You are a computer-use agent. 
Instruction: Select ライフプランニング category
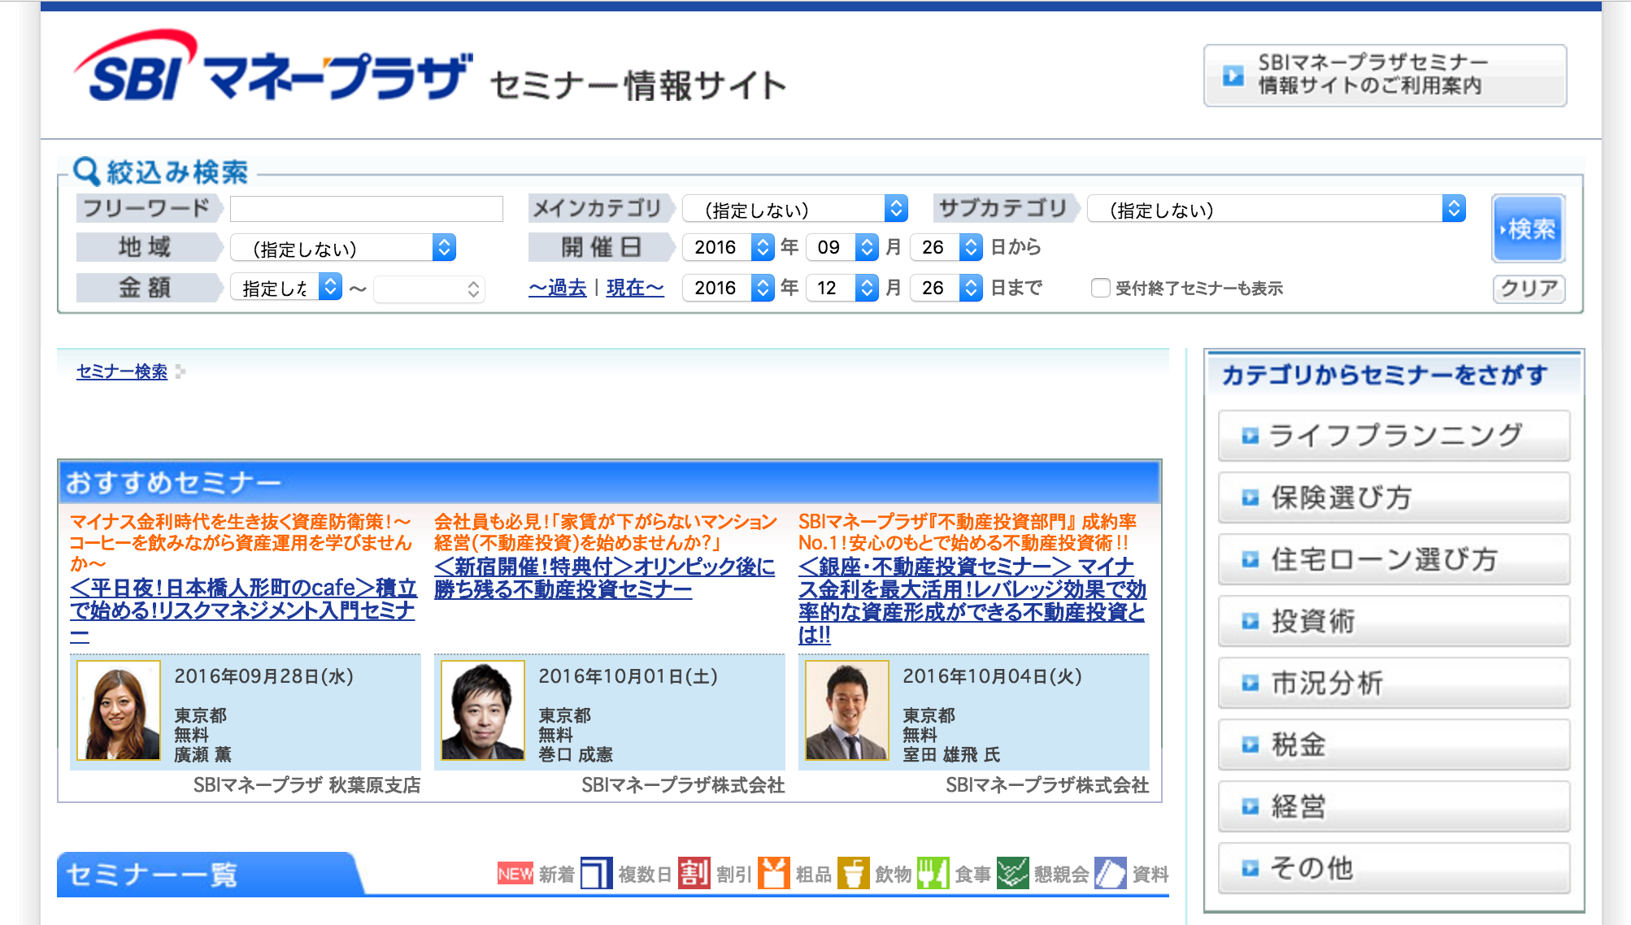coord(1394,436)
